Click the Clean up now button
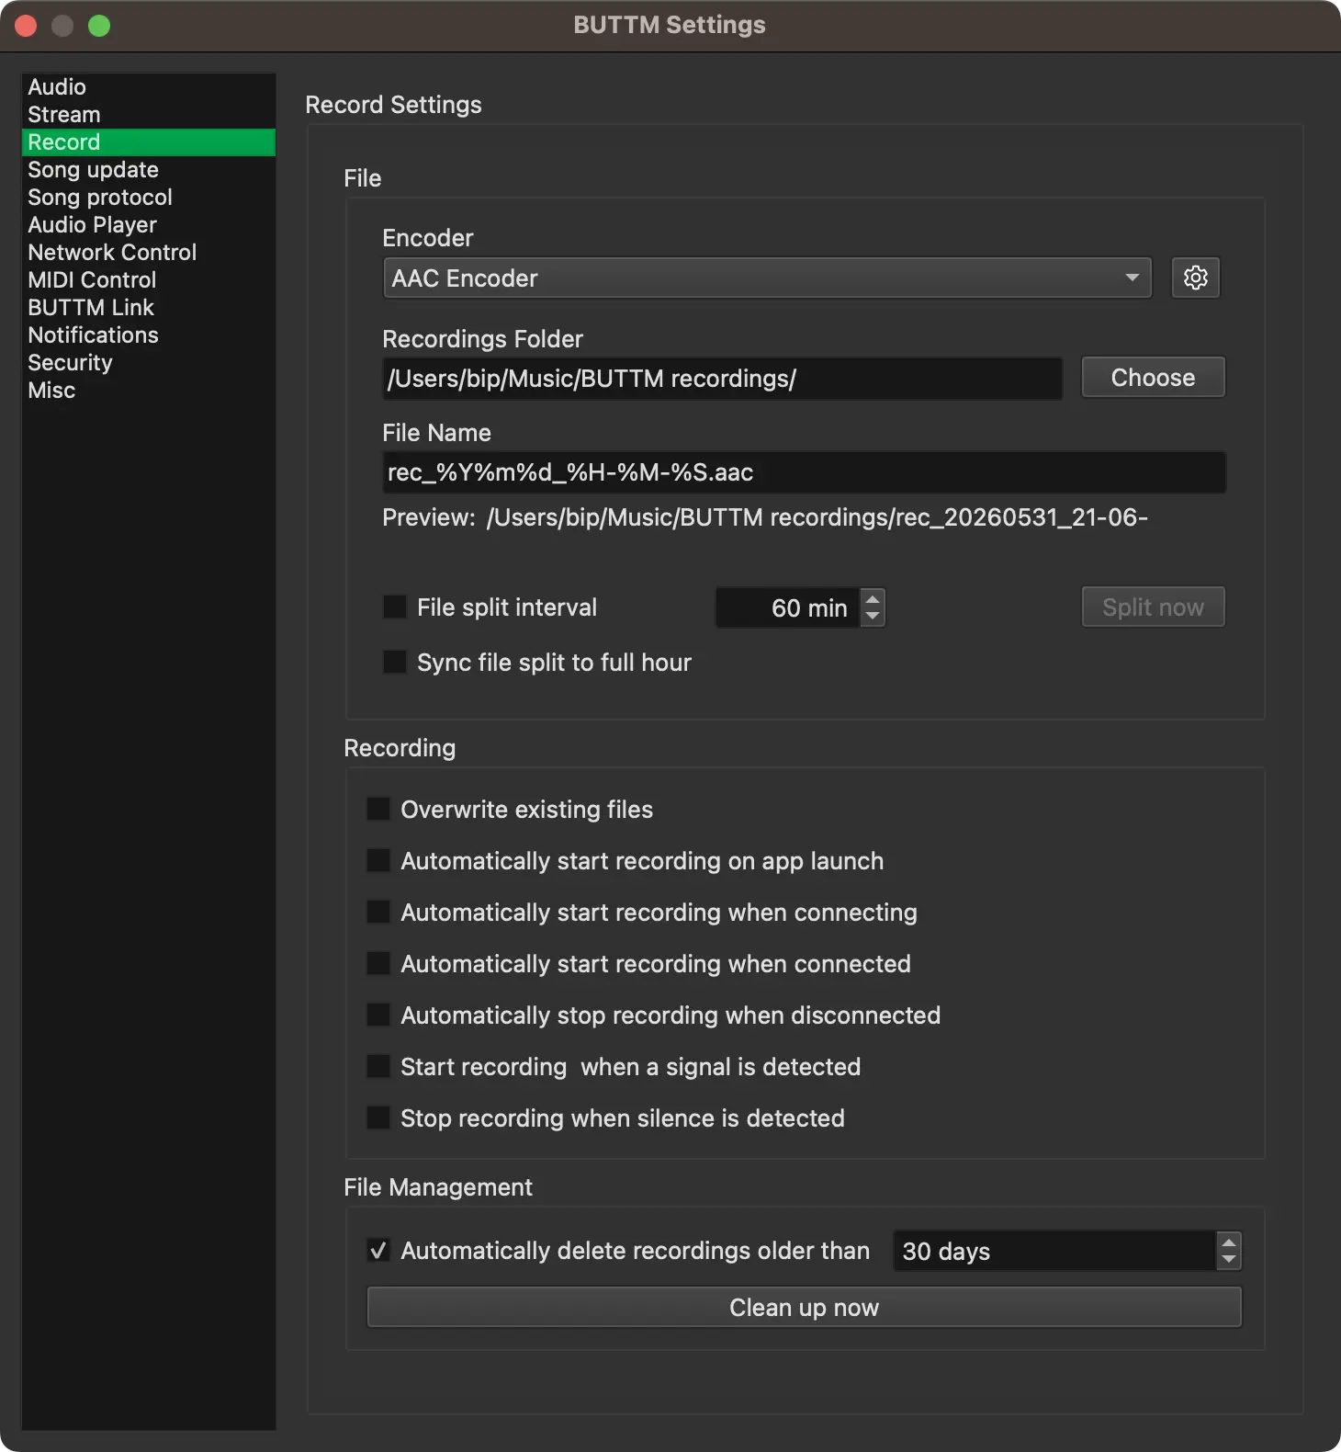This screenshot has width=1341, height=1452. [x=804, y=1307]
